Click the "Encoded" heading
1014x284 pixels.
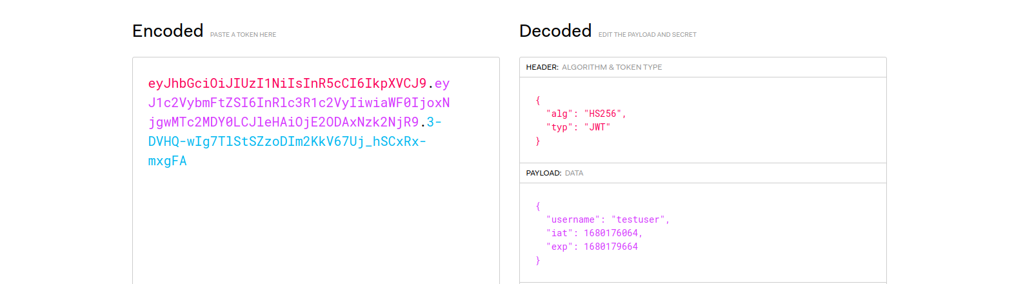168,31
